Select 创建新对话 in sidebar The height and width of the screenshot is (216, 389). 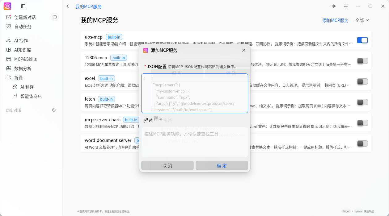coord(25,17)
